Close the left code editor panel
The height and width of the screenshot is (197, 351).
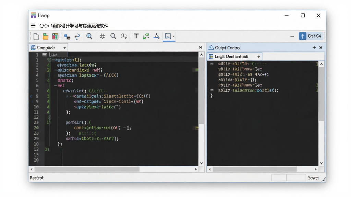[x=201, y=47]
